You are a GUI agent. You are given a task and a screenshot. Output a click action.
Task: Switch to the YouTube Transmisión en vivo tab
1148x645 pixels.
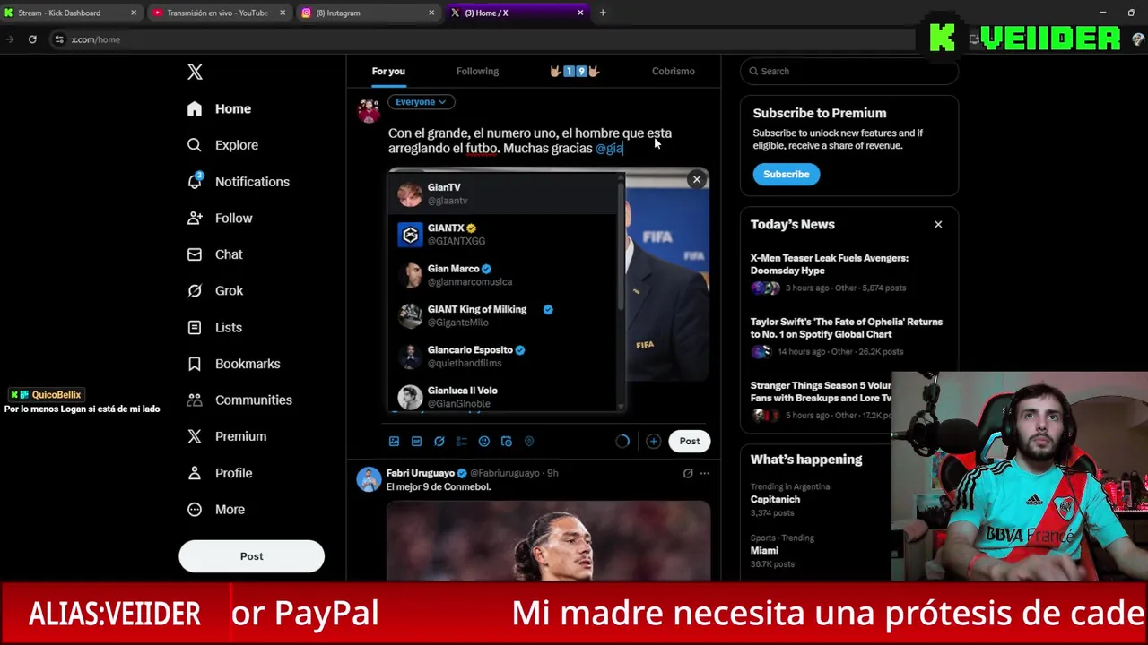(217, 13)
